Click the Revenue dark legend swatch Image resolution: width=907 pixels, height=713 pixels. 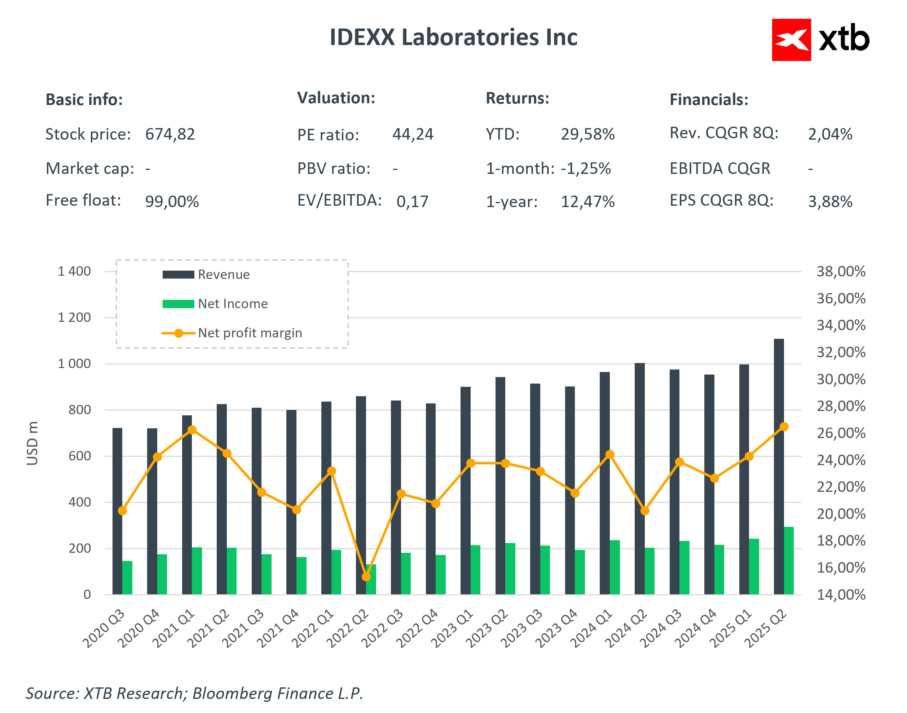click(178, 274)
